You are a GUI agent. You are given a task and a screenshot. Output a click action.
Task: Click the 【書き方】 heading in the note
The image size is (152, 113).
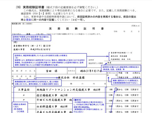click(77, 100)
